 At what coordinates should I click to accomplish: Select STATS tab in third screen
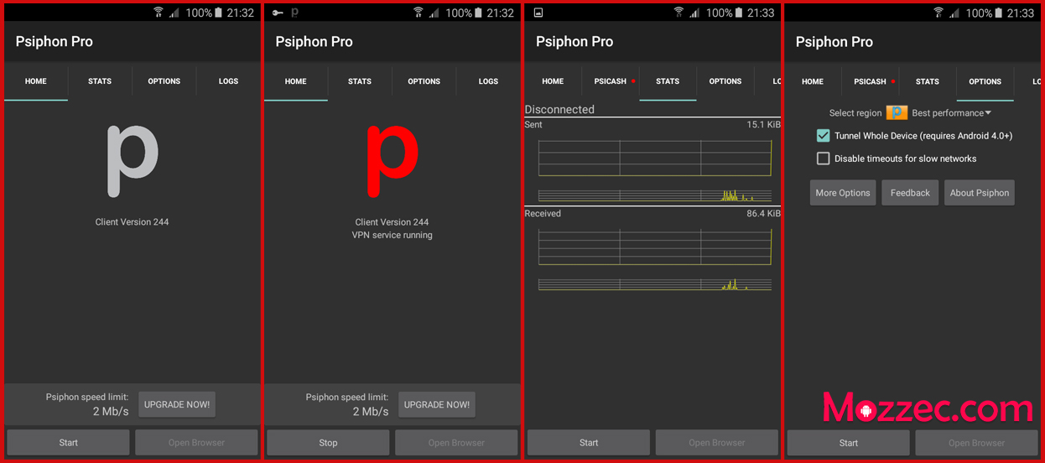coord(668,81)
